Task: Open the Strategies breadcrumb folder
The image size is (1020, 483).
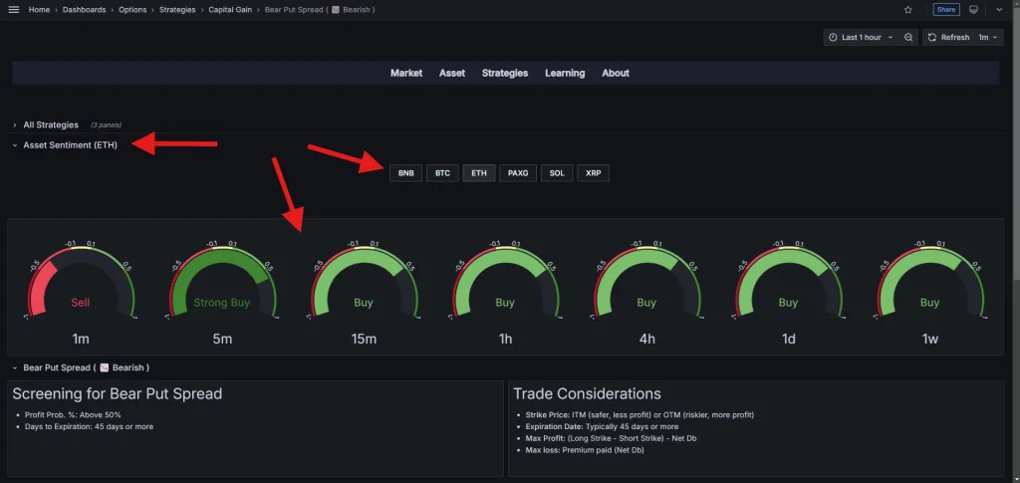Action: [177, 10]
